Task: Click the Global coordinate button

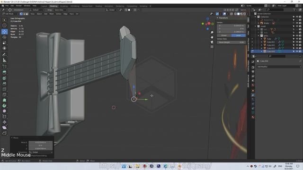Action: pyautogui.click(x=224, y=35)
